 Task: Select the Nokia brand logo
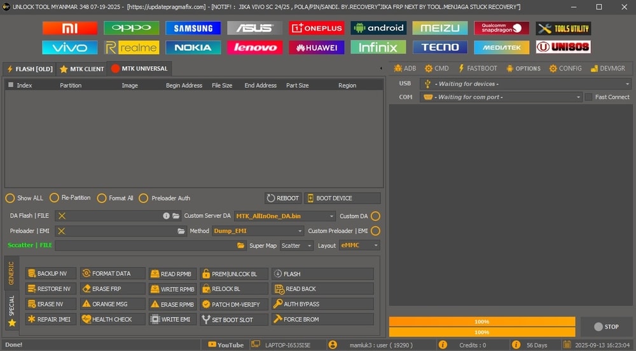click(193, 48)
